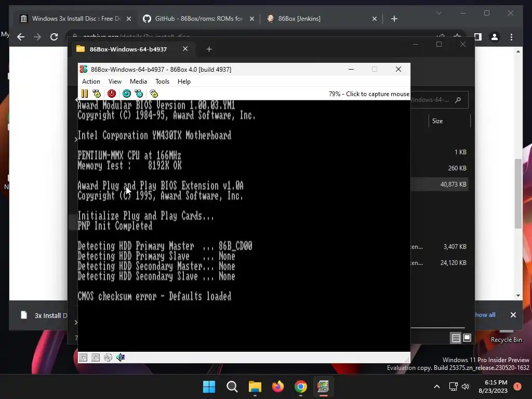This screenshot has height=399, width=532.
Task: Go forward in the browser
Action: point(37,37)
